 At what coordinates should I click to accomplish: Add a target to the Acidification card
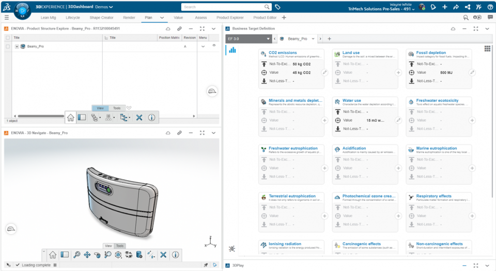[x=398, y=168]
